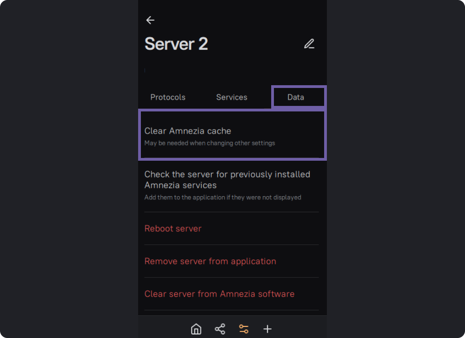
Task: Open the Share page from bottom bar
Action: coord(220,329)
